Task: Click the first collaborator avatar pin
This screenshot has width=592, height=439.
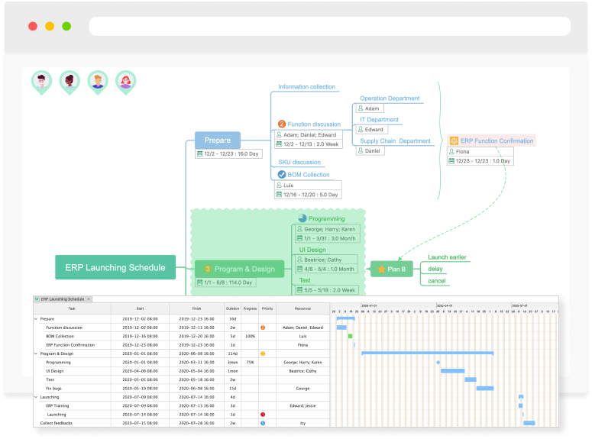Action: point(42,81)
